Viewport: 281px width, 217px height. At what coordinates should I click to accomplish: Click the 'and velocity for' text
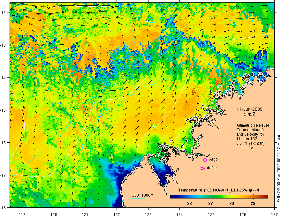click(250, 134)
